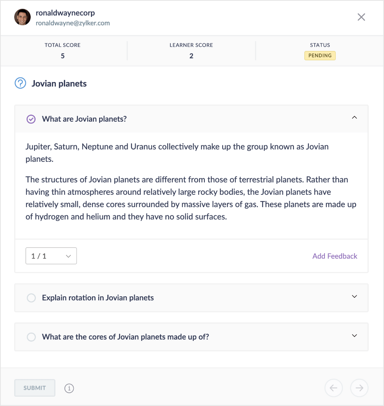Go to next learner with right arrow
Screen dimensions: 384x406
[x=359, y=388]
